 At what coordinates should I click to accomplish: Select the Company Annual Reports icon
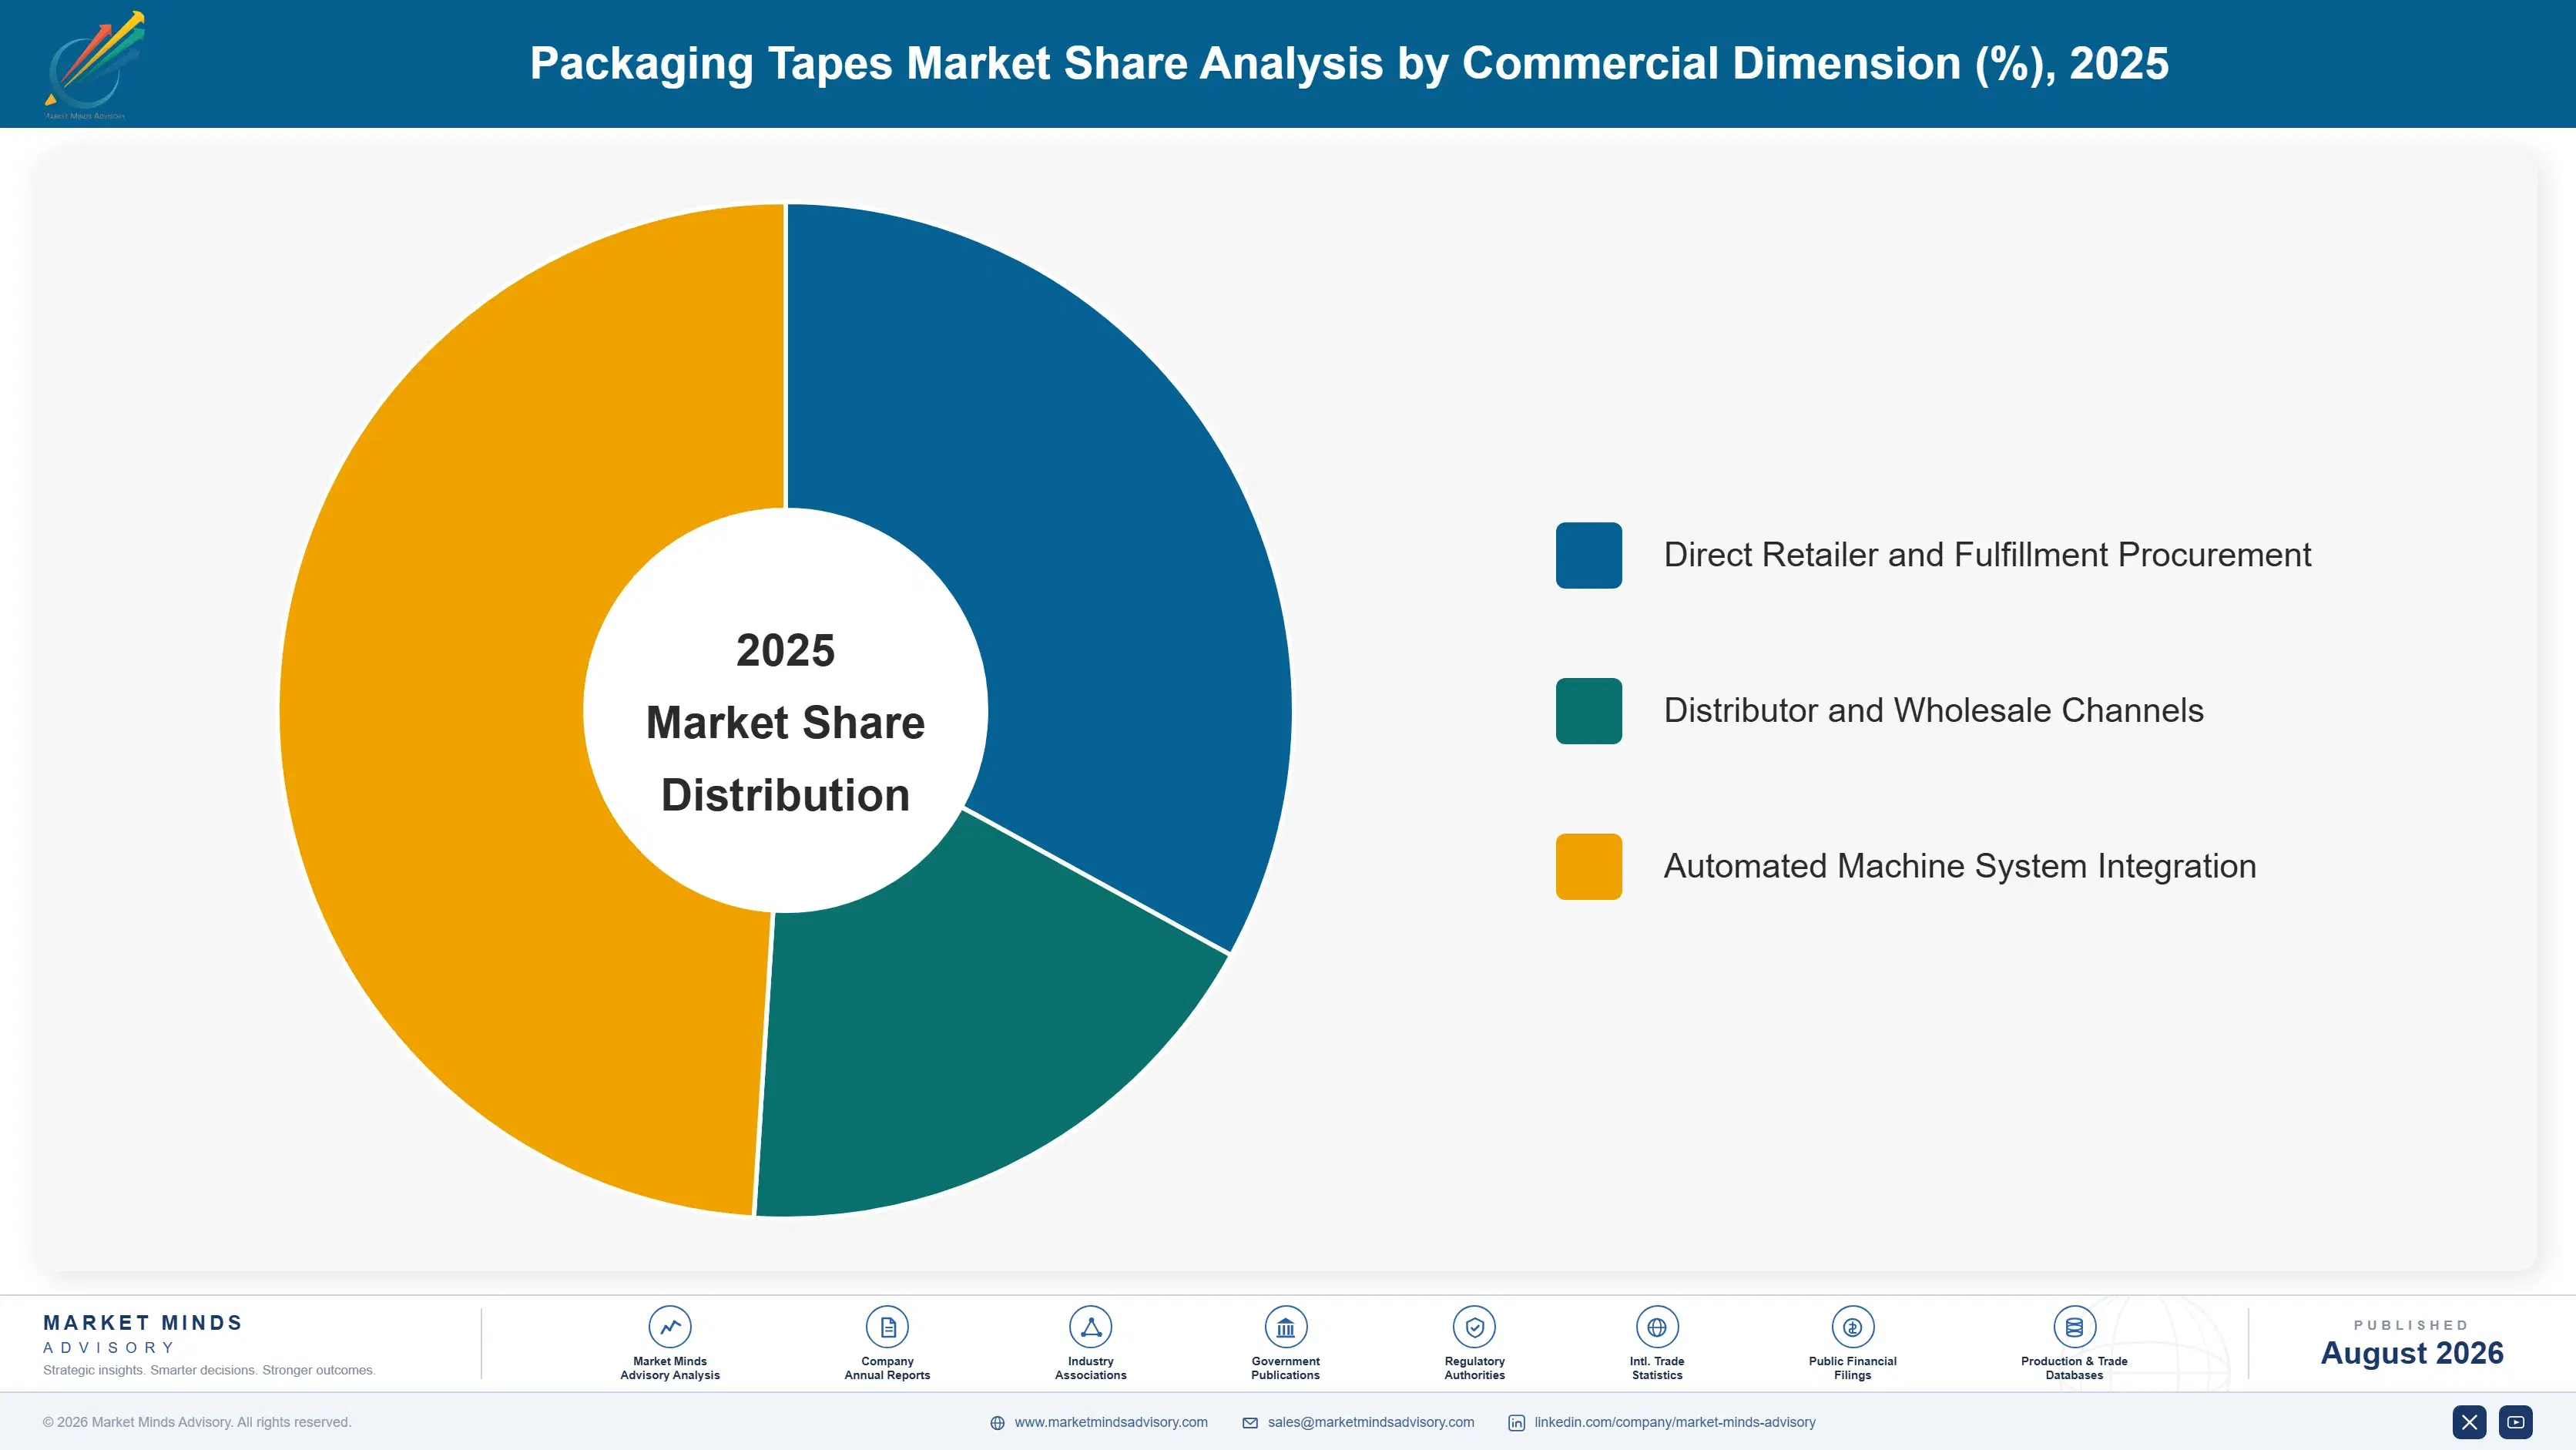tap(887, 1327)
